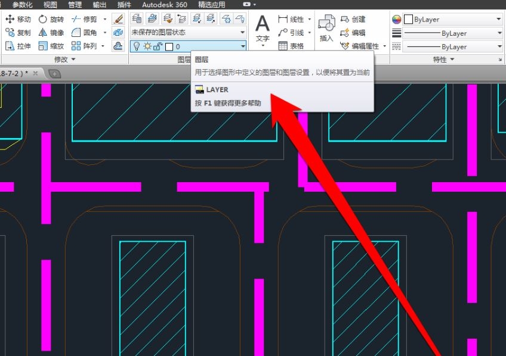Click the Edit (编辑) block button
The height and width of the screenshot is (356, 506).
353,33
